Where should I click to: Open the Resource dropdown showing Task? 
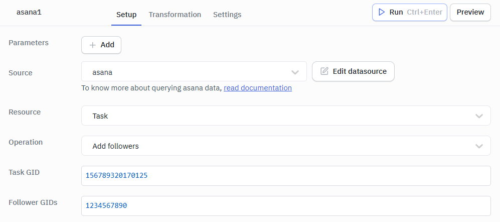click(x=286, y=116)
